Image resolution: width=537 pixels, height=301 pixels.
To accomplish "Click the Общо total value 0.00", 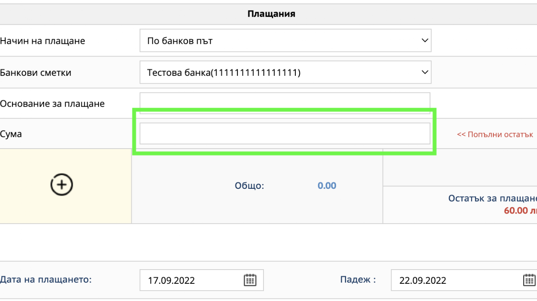I will [x=327, y=185].
